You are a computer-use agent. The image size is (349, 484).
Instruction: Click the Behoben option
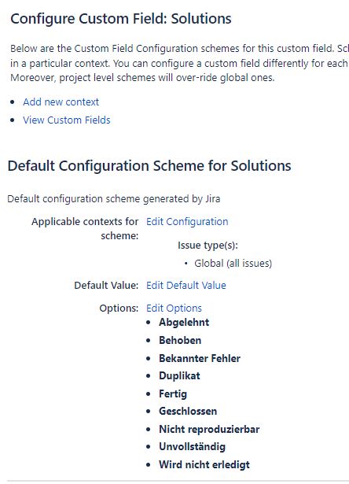(180, 340)
